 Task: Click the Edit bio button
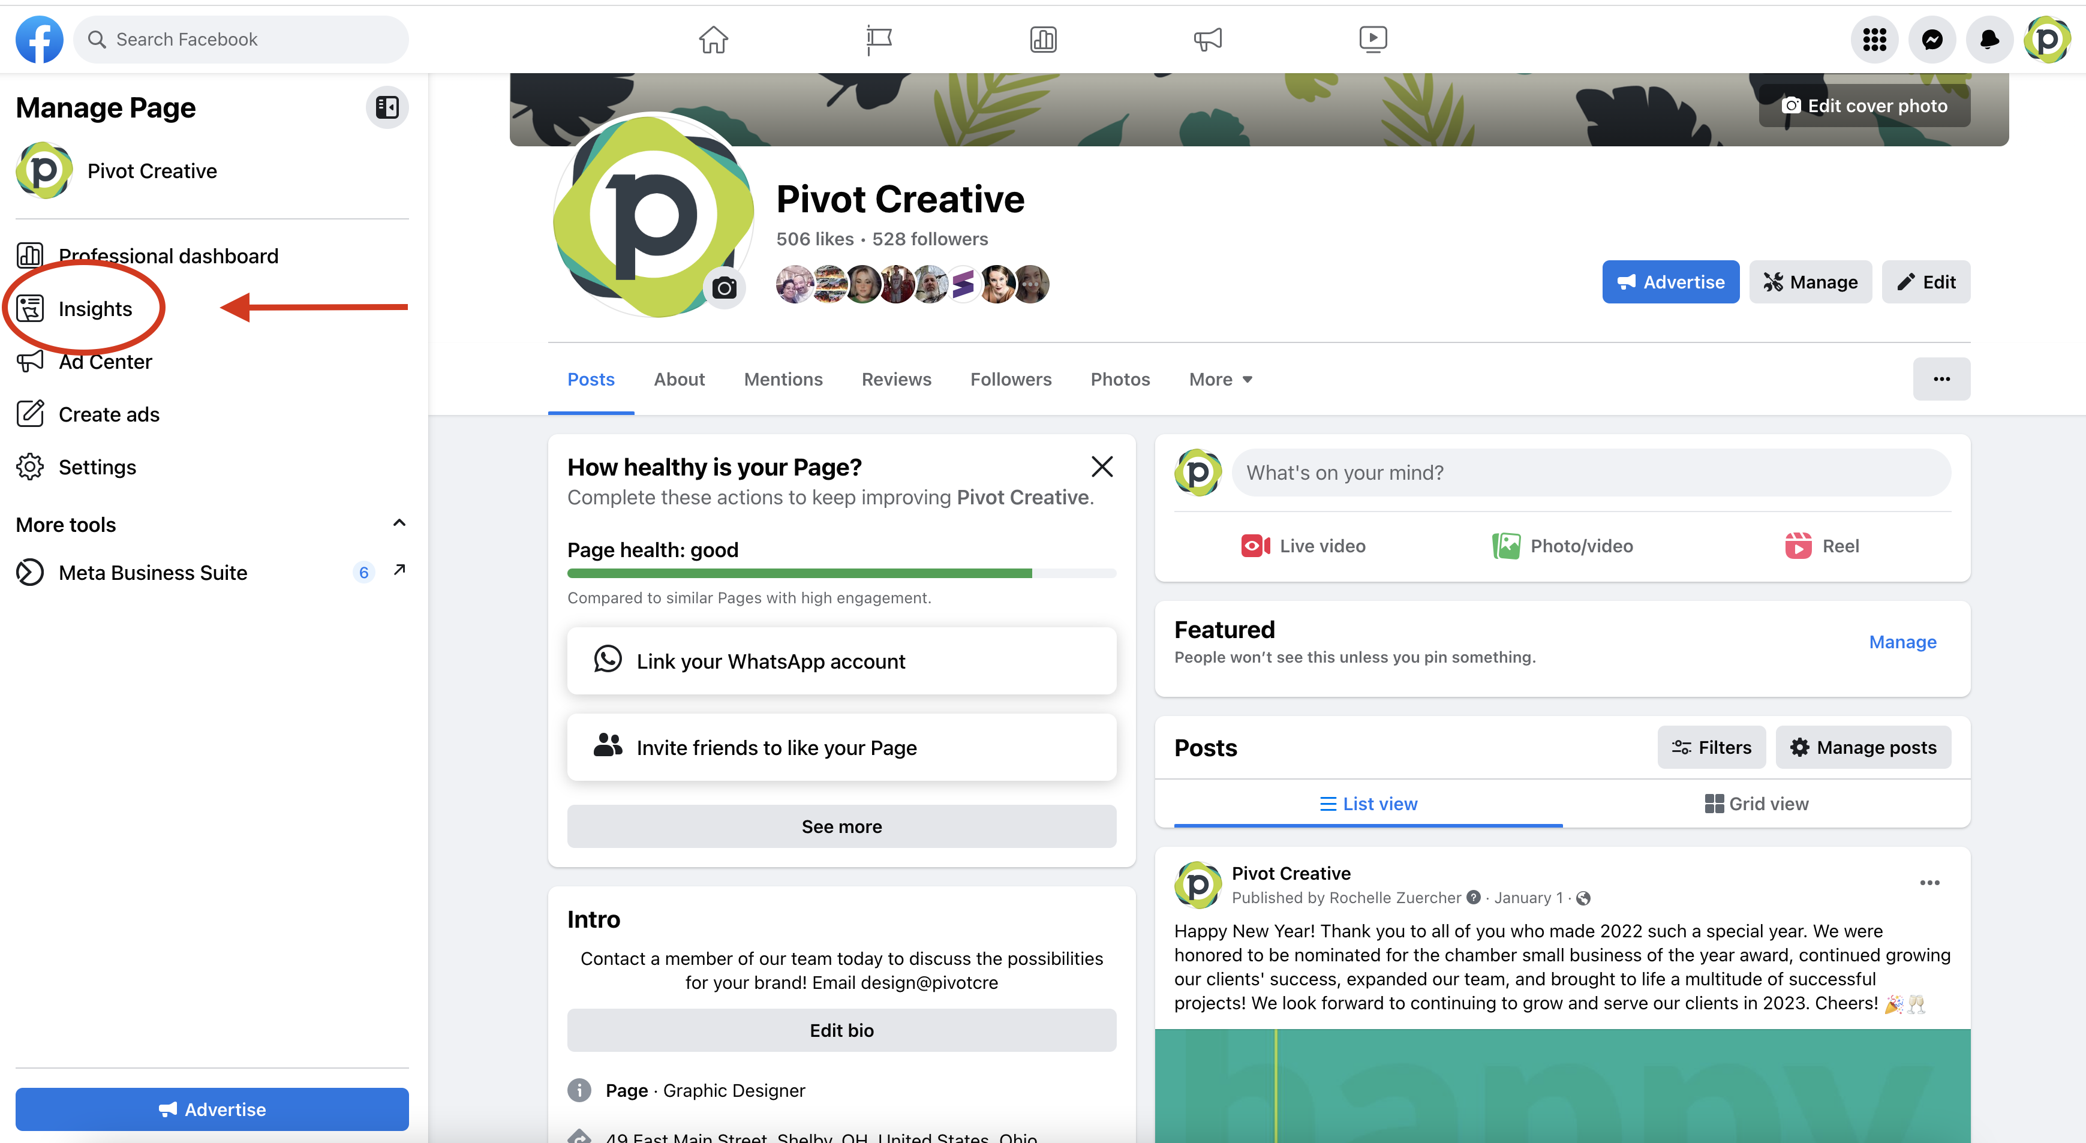[841, 1030]
